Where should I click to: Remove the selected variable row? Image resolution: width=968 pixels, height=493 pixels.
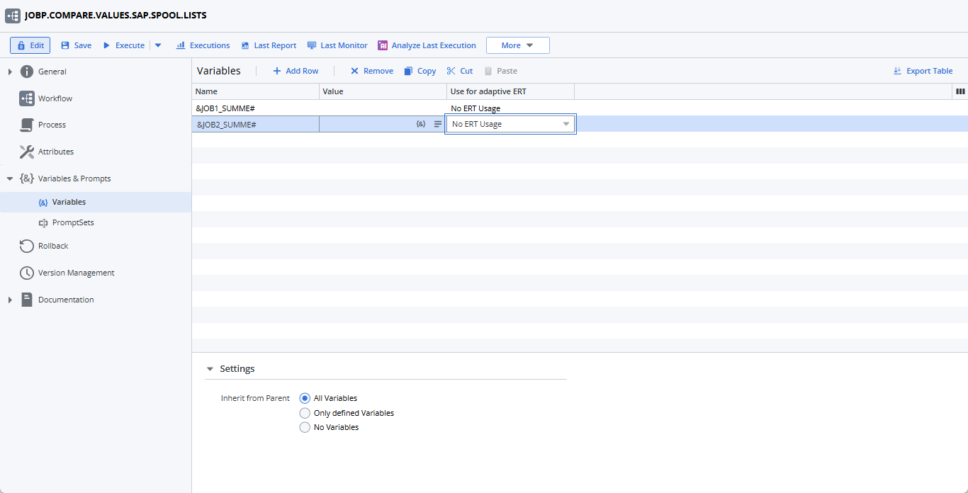[371, 70]
